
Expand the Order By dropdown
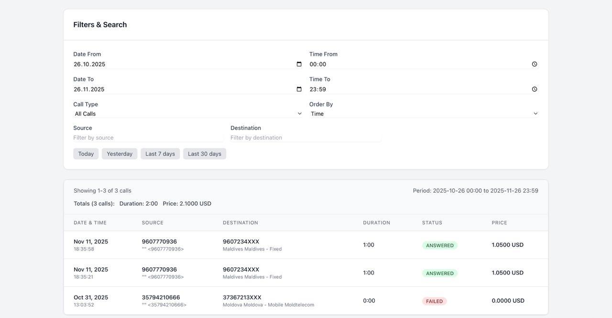(424, 114)
